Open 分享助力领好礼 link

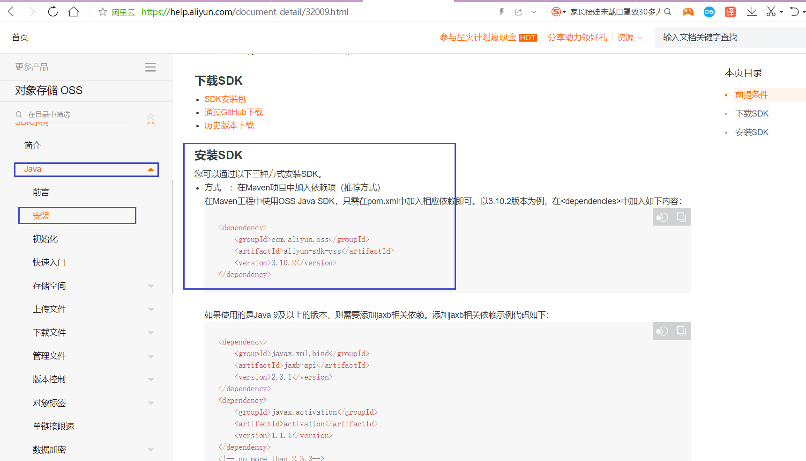[x=577, y=37]
